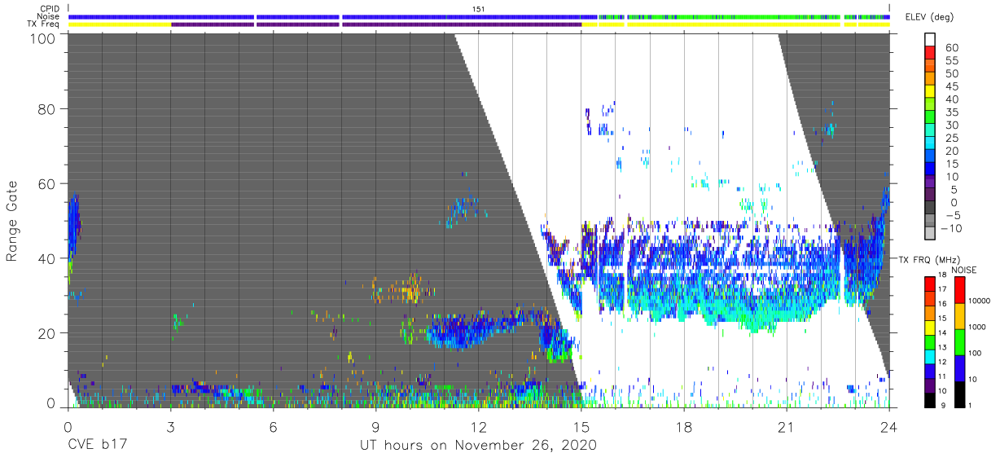1000x462 pixels.
Task: Click the UT hours on November 26, 2020 caption
Action: click(478, 446)
